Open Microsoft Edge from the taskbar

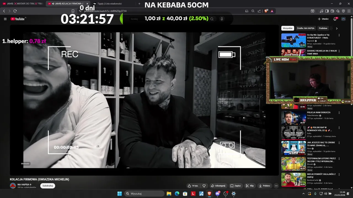point(177,194)
